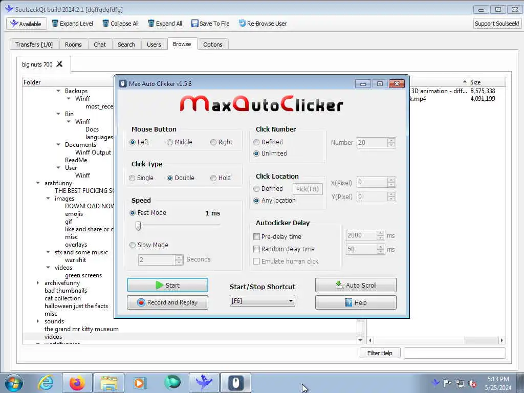
Task: Select Fast Mode speed option
Action: tap(133, 213)
